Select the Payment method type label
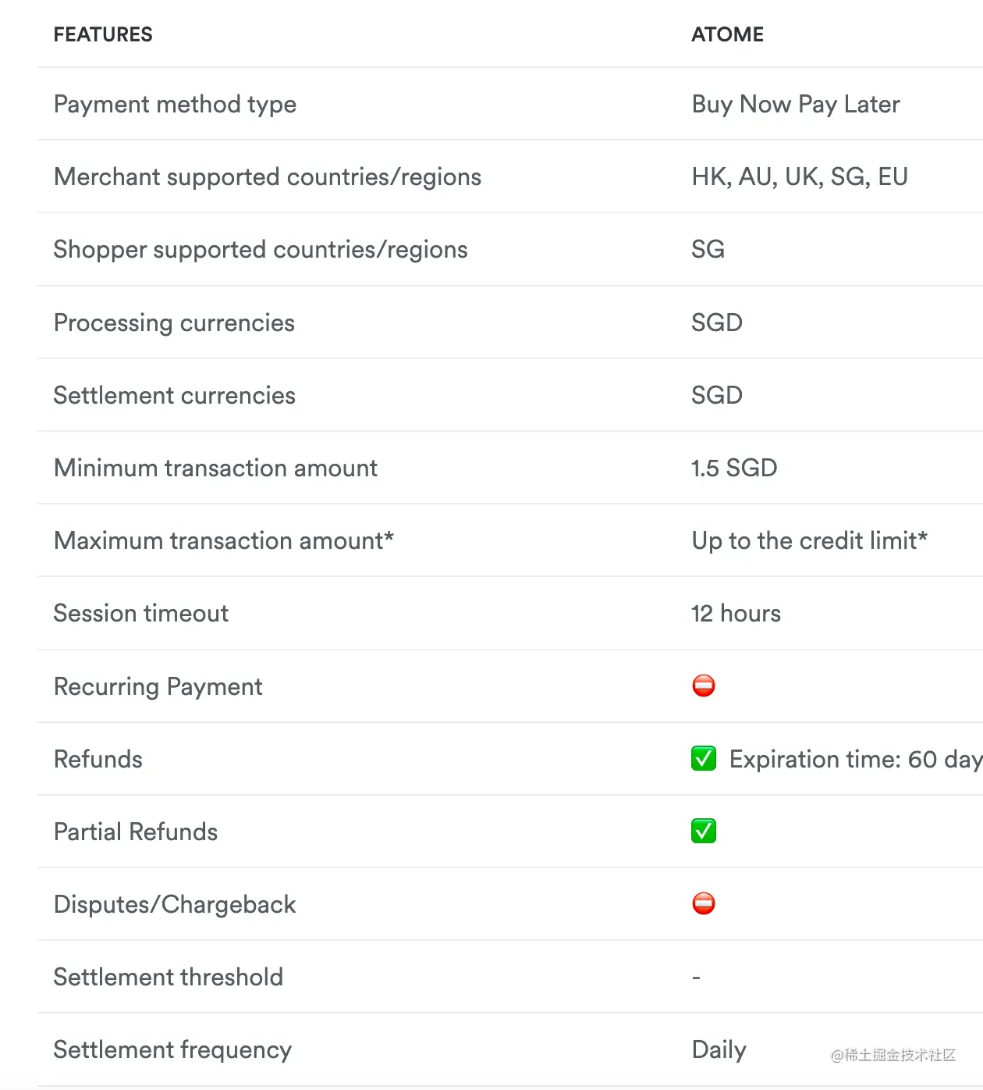Image resolution: width=983 pixels, height=1090 pixels. coord(175,105)
